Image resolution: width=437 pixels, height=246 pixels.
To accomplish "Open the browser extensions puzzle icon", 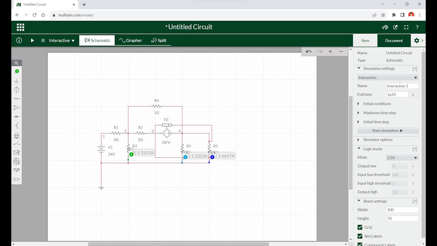I will click(394, 15).
